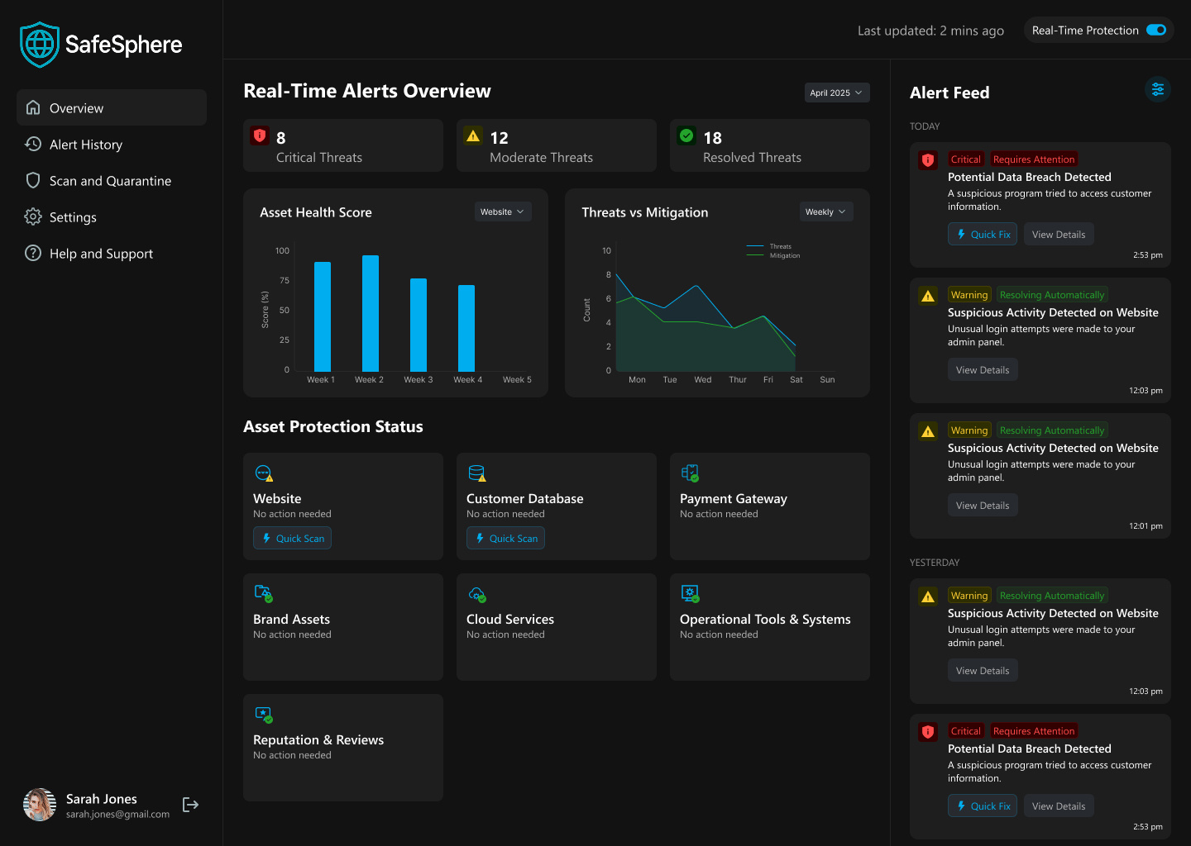The width and height of the screenshot is (1191, 846).
Task: Click the Moderate Threats warning triangle icon
Action: (473, 135)
